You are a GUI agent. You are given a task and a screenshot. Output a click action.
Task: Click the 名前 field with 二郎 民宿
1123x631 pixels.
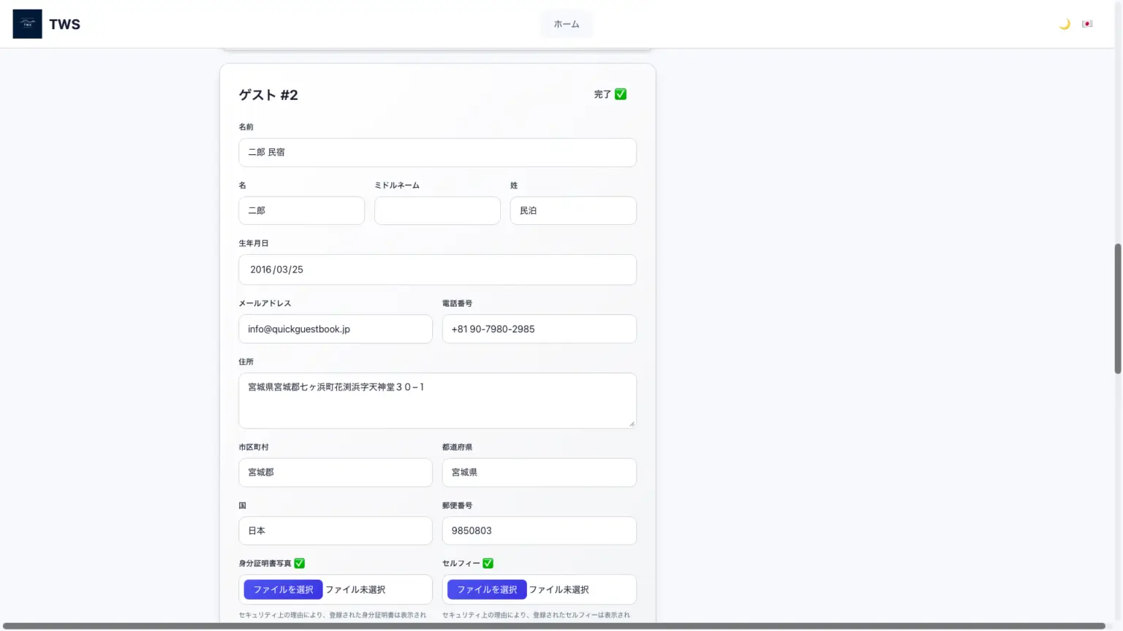pos(437,153)
